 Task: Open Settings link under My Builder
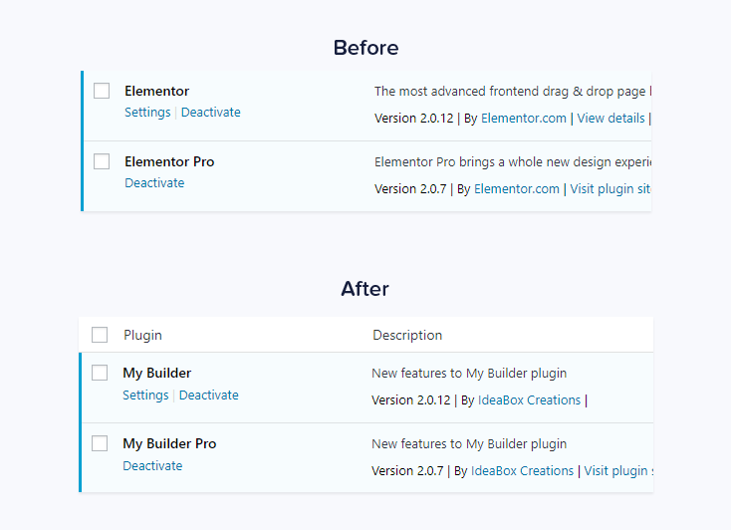[x=145, y=396]
